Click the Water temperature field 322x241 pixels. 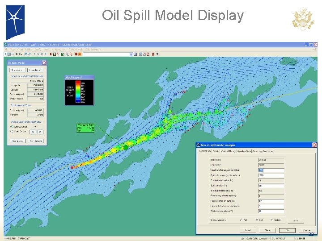coord(271,211)
